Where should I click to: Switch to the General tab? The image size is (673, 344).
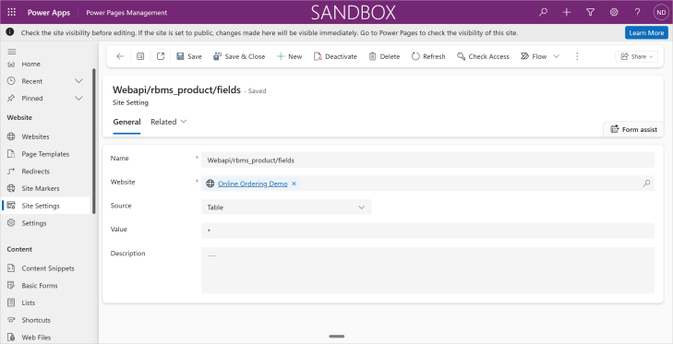(126, 122)
